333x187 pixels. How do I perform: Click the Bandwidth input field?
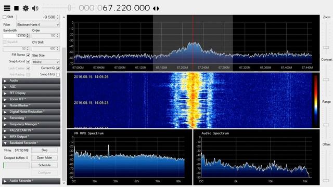(x=15, y=36)
